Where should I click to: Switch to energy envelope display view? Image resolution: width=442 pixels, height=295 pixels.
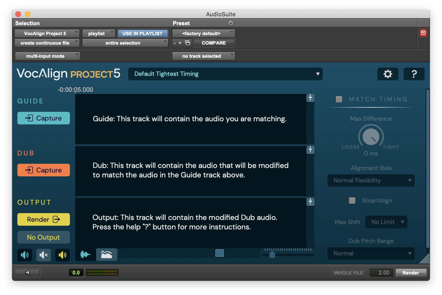(x=106, y=254)
